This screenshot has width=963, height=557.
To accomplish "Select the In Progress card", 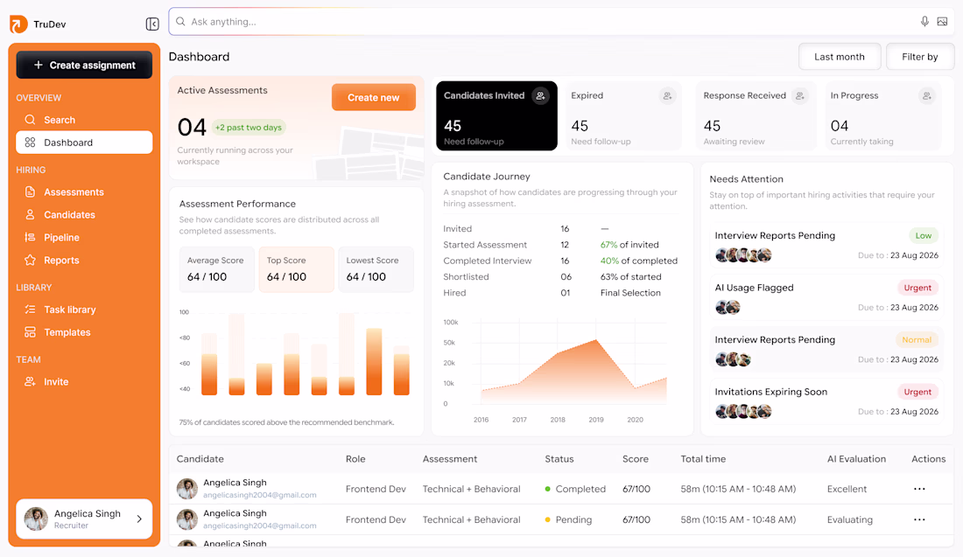I will coord(882,115).
